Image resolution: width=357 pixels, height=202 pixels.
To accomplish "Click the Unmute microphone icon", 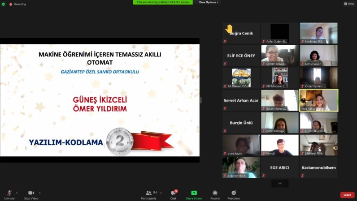I will pos(9,193).
